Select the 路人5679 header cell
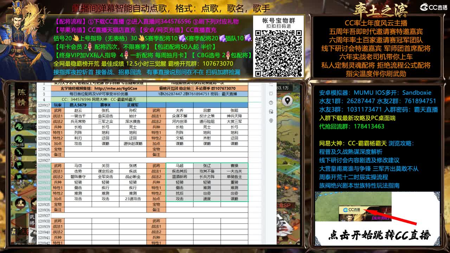This screenshot has height=253, width=450. [78, 105]
